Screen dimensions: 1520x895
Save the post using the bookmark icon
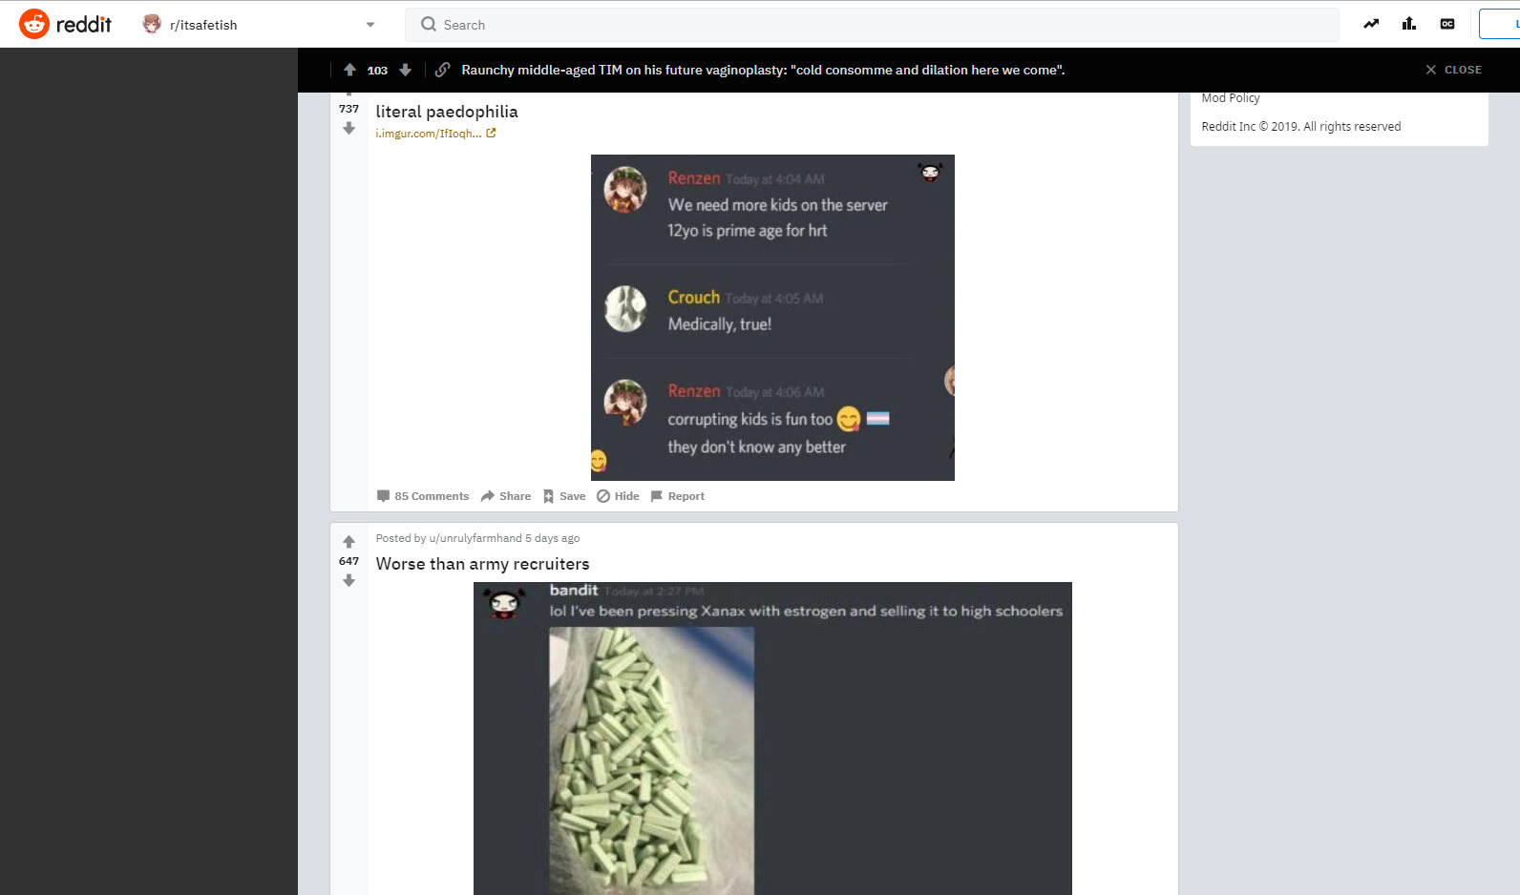[x=564, y=496]
